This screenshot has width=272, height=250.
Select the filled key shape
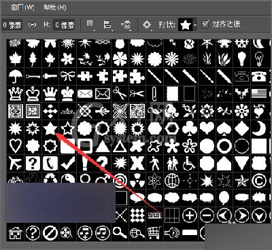point(50,76)
